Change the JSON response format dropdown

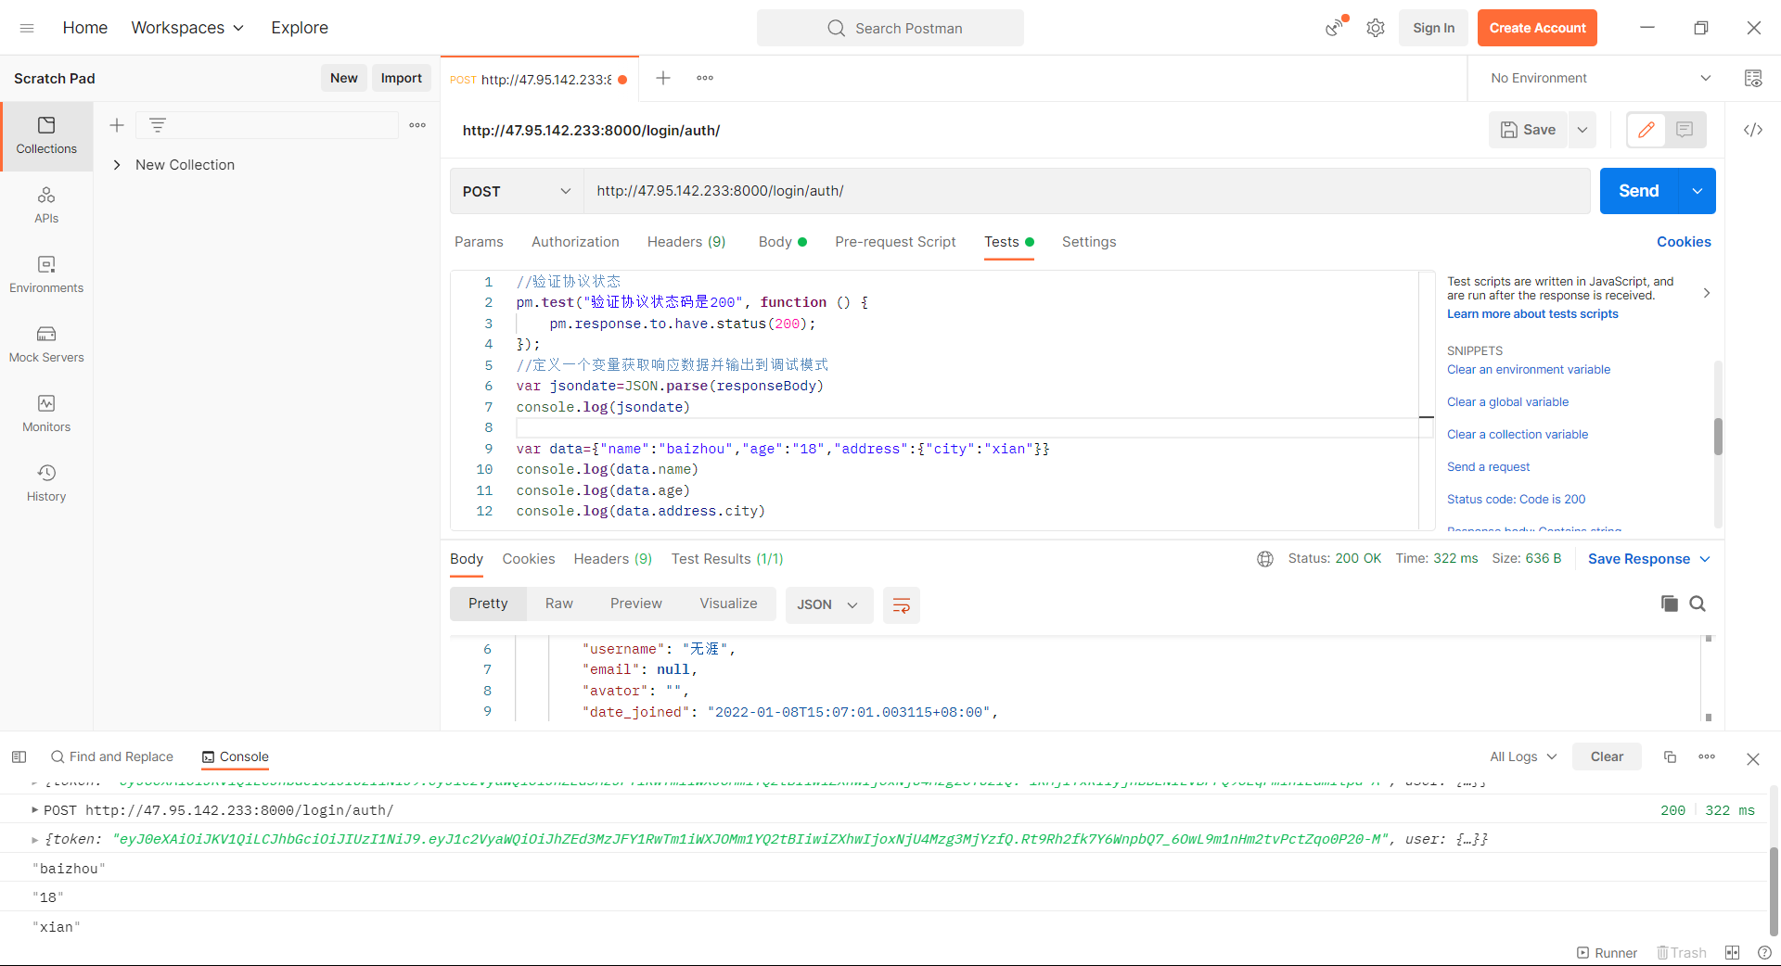coord(828,605)
